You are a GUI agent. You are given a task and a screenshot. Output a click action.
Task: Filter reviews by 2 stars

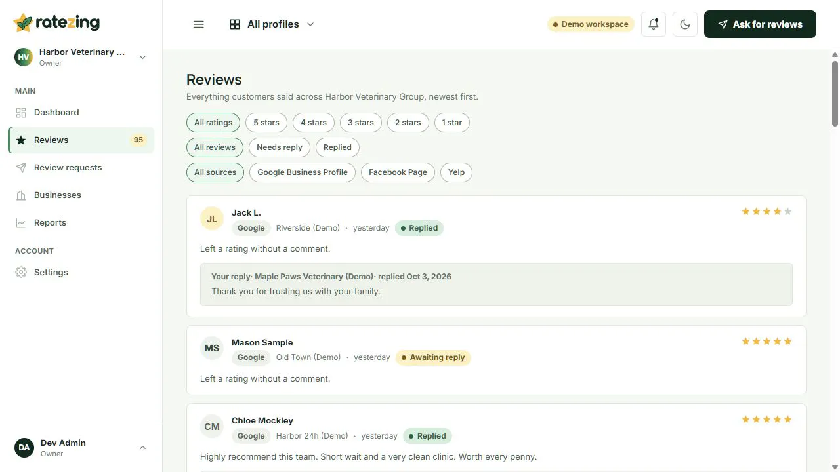pyautogui.click(x=408, y=123)
